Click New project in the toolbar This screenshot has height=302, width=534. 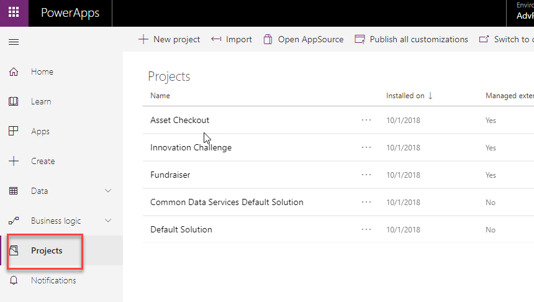[169, 39]
